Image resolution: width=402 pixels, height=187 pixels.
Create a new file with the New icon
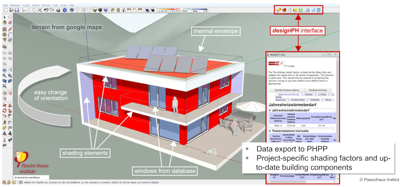(x=6, y=10)
